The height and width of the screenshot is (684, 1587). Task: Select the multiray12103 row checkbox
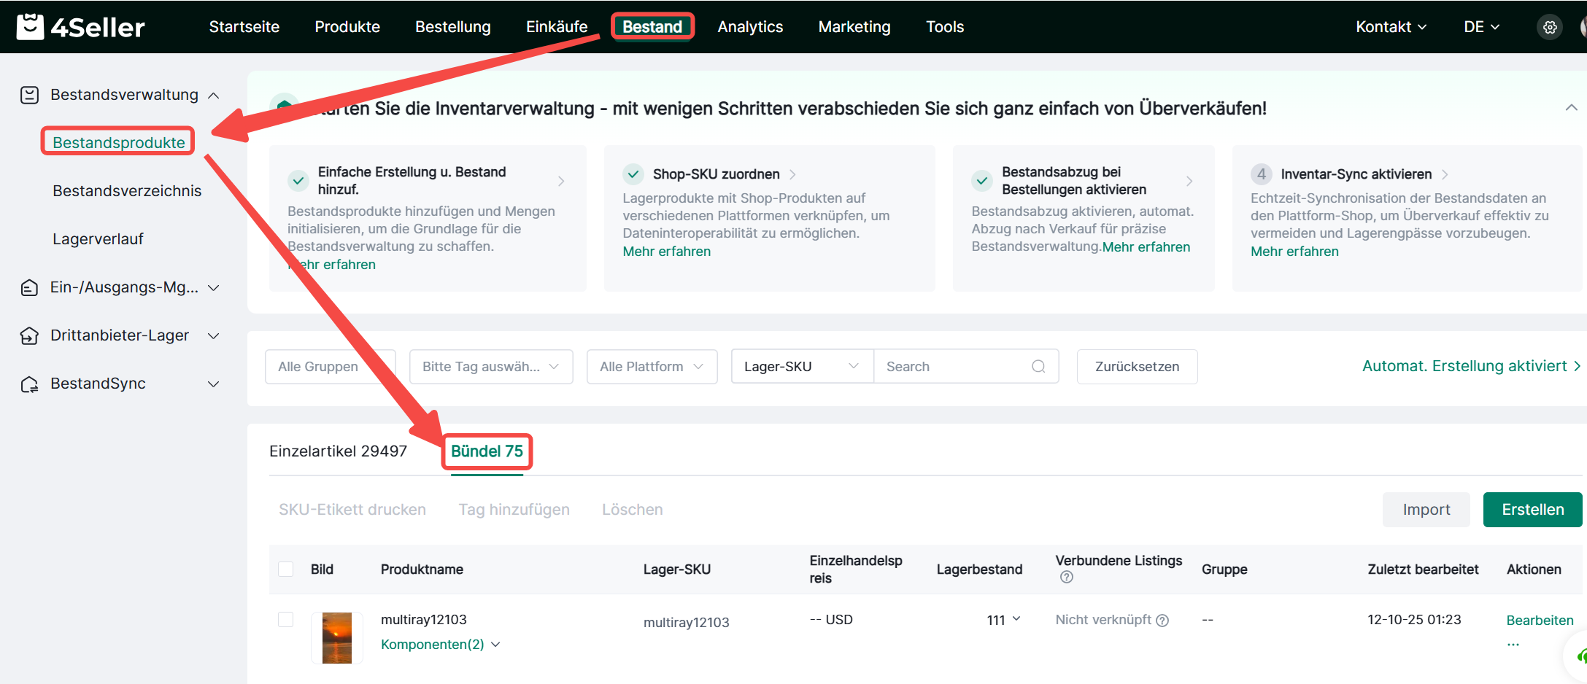click(x=286, y=620)
